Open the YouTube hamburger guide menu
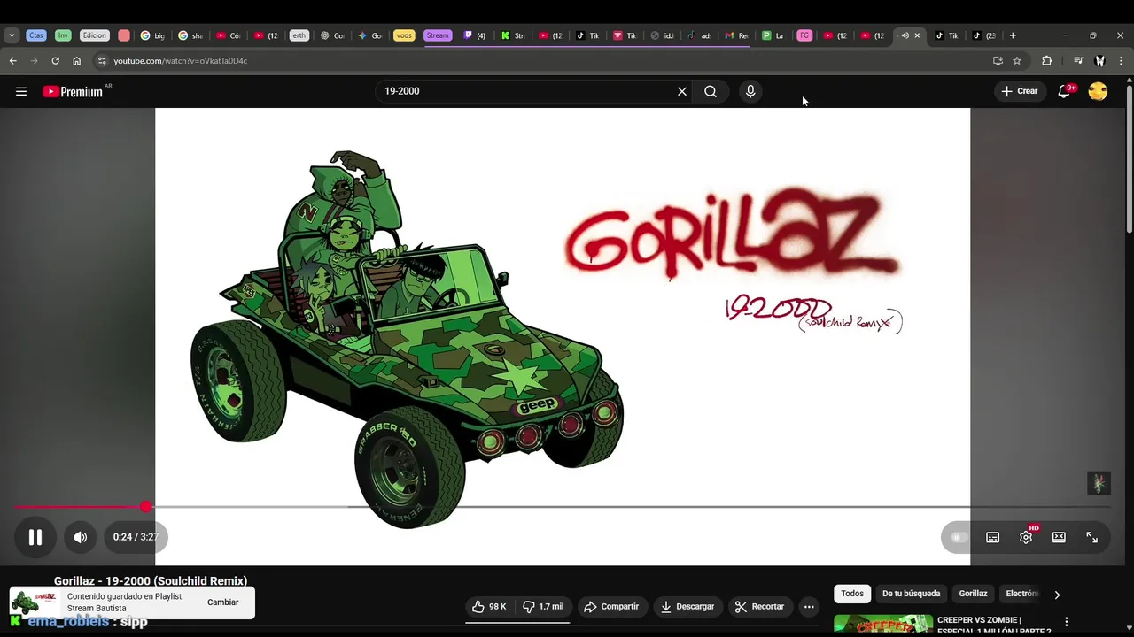The height and width of the screenshot is (637, 1134). 21,91
